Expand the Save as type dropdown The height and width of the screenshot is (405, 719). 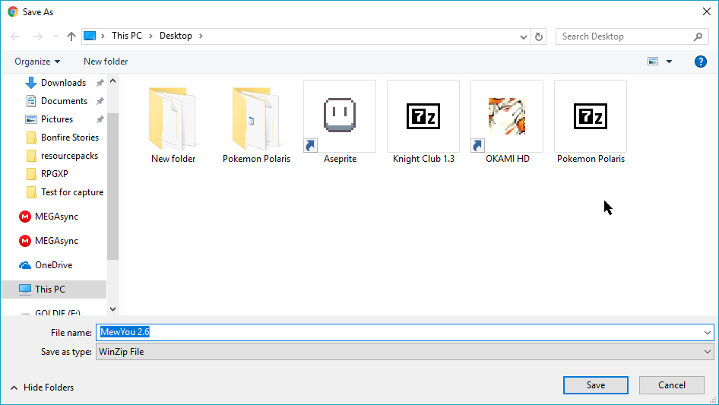708,352
